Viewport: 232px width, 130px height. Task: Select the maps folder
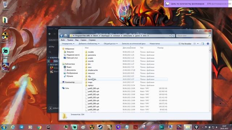tap(88, 82)
